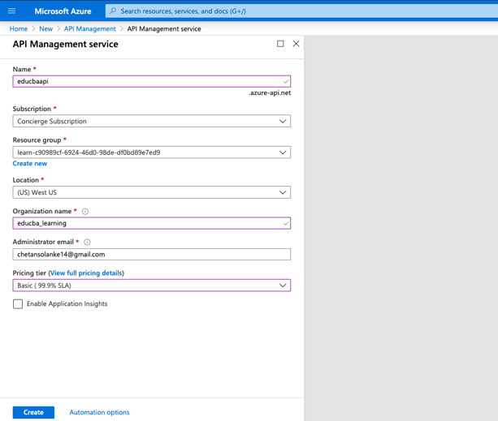Screen dimensions: 498x421
Task: Show info tooltip for Organization name
Action: click(85, 212)
